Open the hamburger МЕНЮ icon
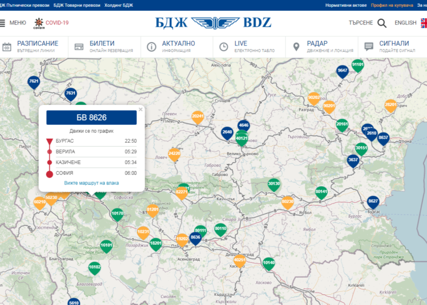Image resolution: width=427 pixels, height=305 pixels. (x=2, y=23)
